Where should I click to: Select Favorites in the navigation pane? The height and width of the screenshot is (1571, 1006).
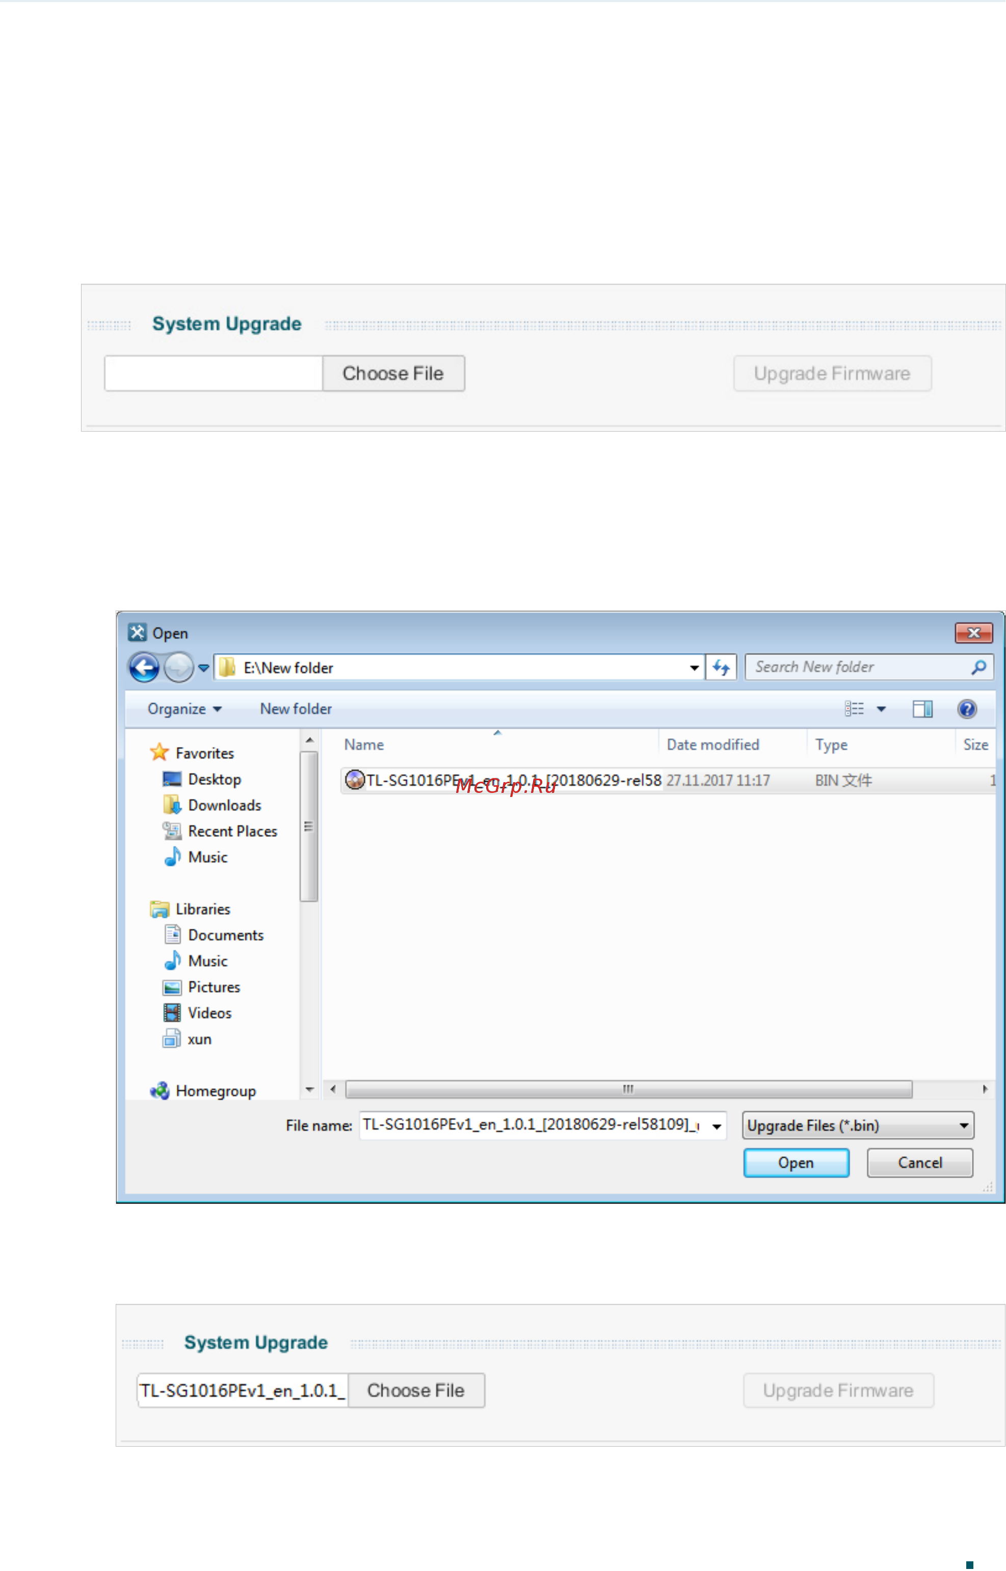point(192,753)
